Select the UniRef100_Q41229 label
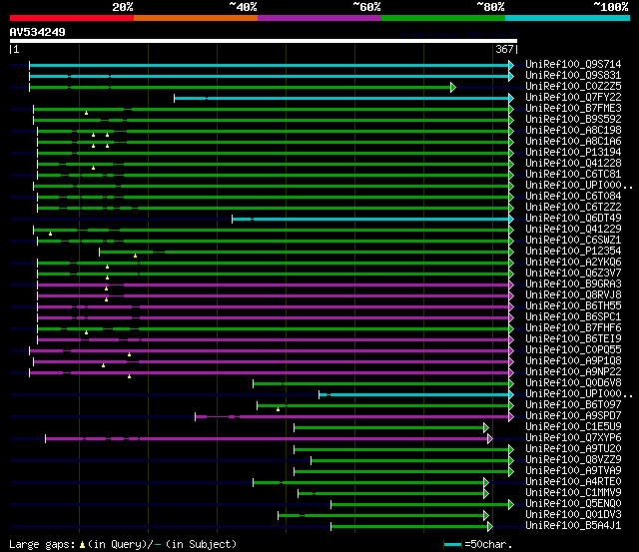Screen dimensions: 639x552 [573, 230]
